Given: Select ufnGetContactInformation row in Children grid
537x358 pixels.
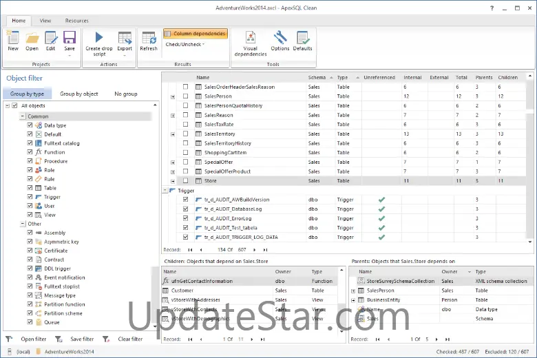Looking at the screenshot, I should click(x=250, y=281).
